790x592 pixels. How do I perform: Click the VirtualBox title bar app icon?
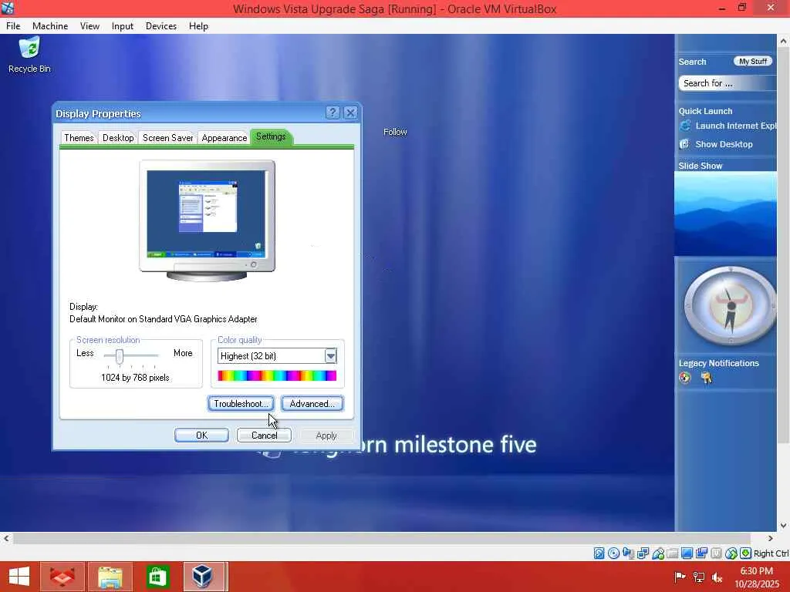8,8
